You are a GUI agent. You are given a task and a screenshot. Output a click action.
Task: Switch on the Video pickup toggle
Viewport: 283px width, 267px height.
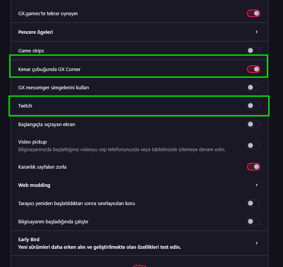[x=253, y=145]
